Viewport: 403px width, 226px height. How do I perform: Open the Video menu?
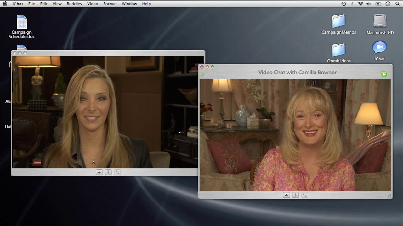point(93,4)
